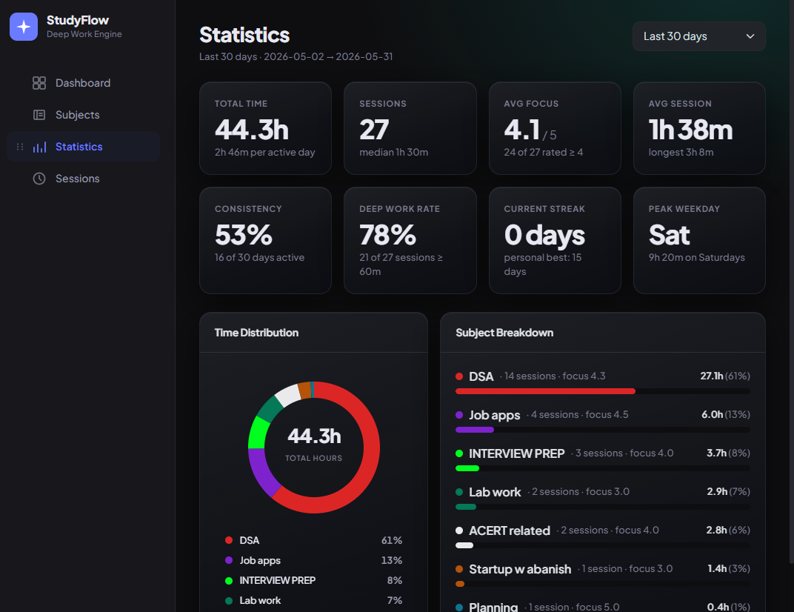The width and height of the screenshot is (794, 612).
Task: Click the Sessions clock icon
Action: [39, 179]
